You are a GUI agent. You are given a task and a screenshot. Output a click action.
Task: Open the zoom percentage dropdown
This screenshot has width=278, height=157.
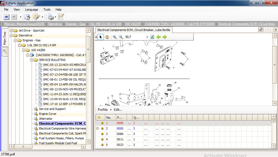pos(147,37)
